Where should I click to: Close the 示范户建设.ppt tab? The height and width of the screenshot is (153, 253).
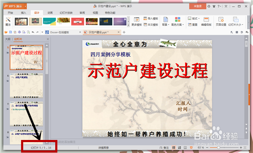pyautogui.click(x=118, y=32)
